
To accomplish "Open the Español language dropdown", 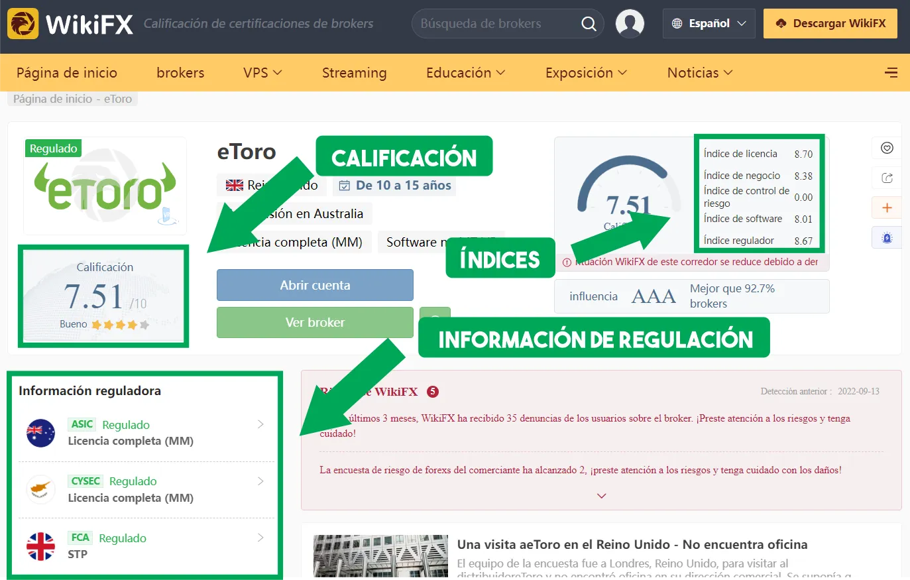I will (709, 23).
